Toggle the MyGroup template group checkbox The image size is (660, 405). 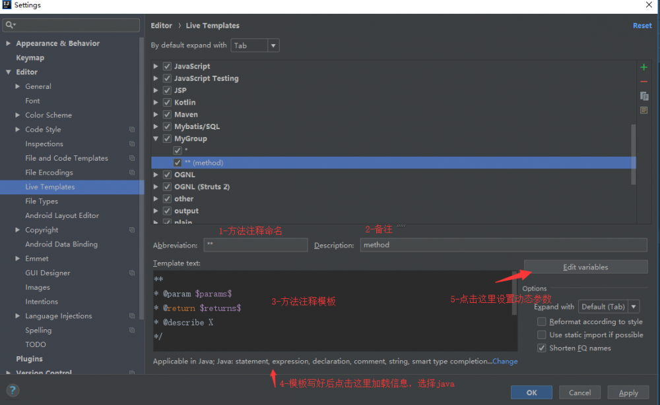[x=166, y=138]
